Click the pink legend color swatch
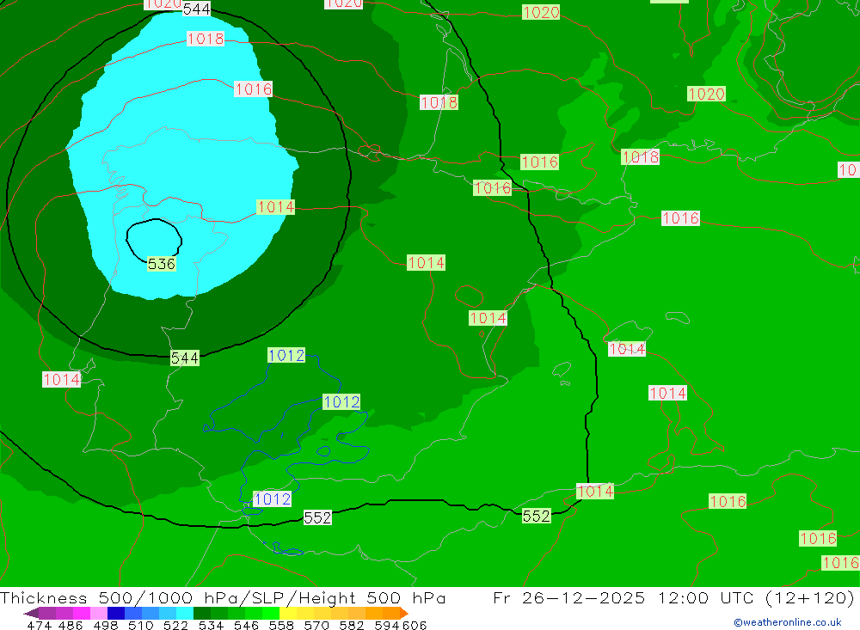Image resolution: width=860 pixels, height=630 pixels. [x=99, y=613]
